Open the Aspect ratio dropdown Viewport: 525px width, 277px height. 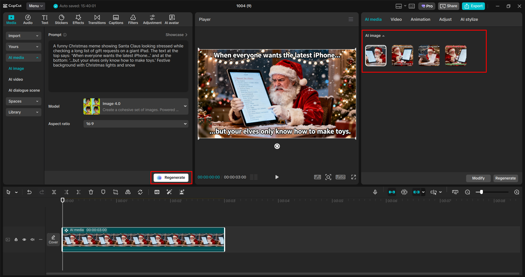(x=136, y=124)
